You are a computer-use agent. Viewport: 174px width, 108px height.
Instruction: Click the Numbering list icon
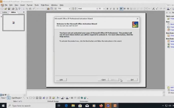(x=138, y=9)
